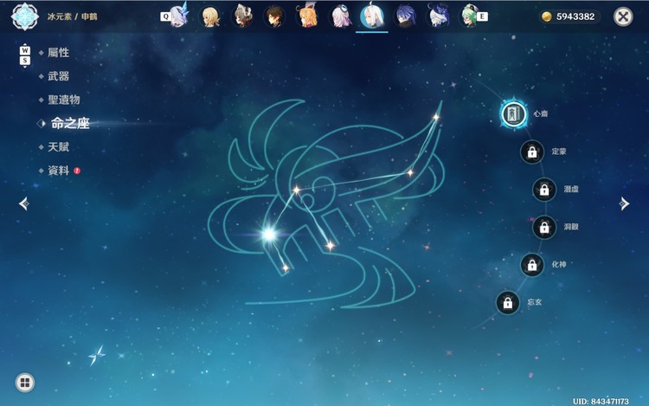649x406 pixels.
Task: Select the locked 忘玄 constellation node
Action: (507, 302)
